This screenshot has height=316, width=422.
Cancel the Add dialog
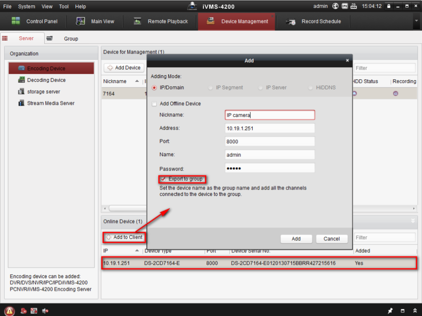[331, 239]
